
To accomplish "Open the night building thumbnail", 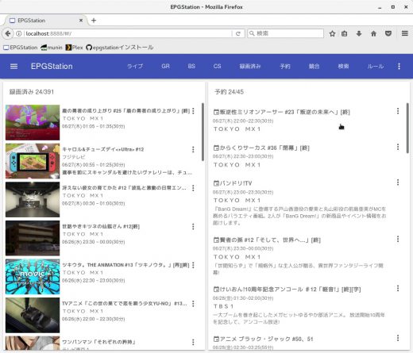I will [33, 238].
